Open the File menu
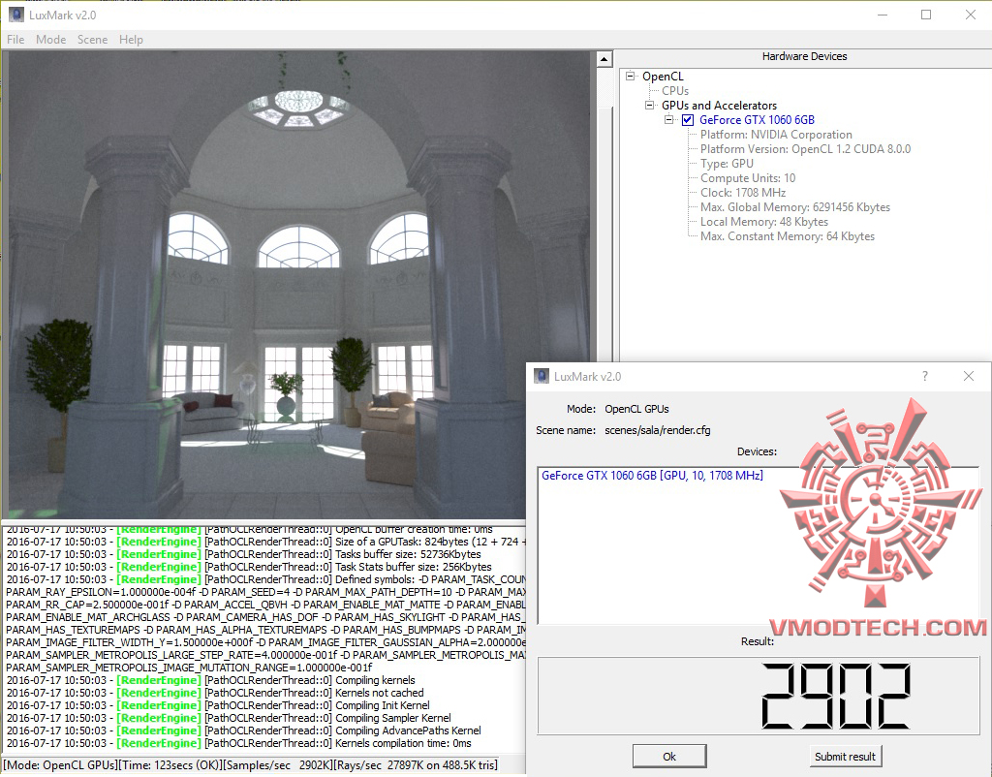Screen dimensions: 992x777 coord(15,39)
